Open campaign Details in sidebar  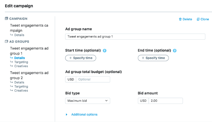(19, 35)
